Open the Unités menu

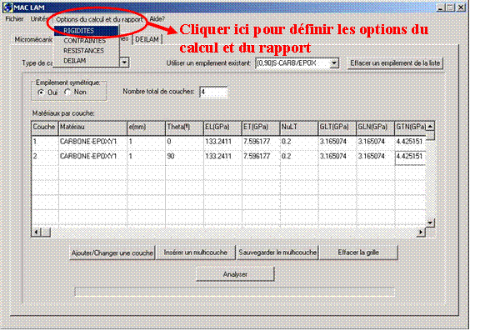(39, 19)
